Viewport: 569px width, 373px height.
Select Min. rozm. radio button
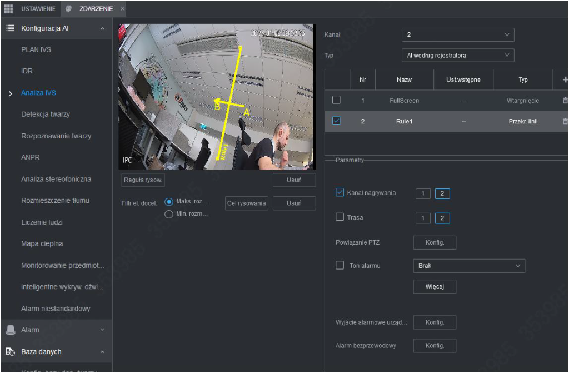pyautogui.click(x=169, y=214)
